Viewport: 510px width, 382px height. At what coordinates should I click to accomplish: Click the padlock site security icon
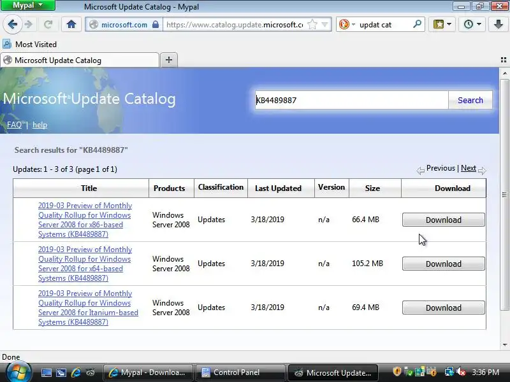[x=156, y=24]
